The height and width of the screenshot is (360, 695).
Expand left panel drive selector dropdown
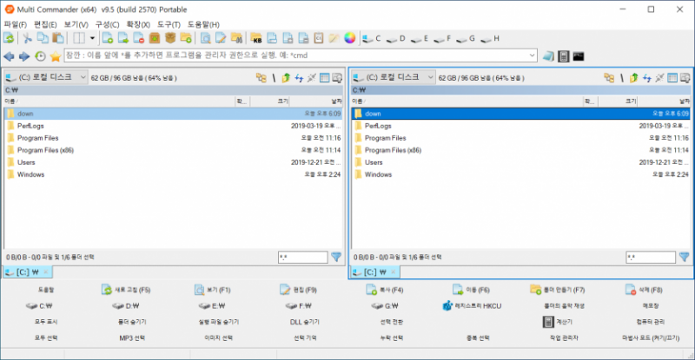coord(83,77)
